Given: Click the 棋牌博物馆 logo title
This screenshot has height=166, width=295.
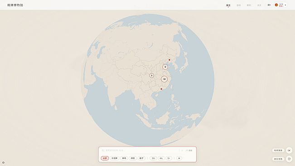Looking at the screenshot, I should tap(15, 5).
